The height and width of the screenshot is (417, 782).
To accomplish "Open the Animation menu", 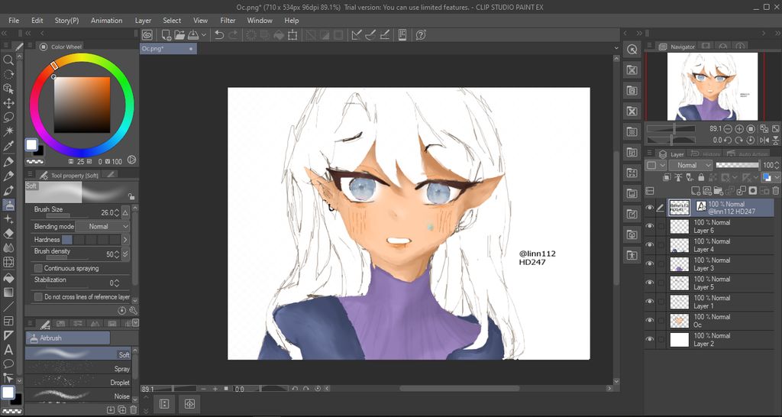I will 106,21.
